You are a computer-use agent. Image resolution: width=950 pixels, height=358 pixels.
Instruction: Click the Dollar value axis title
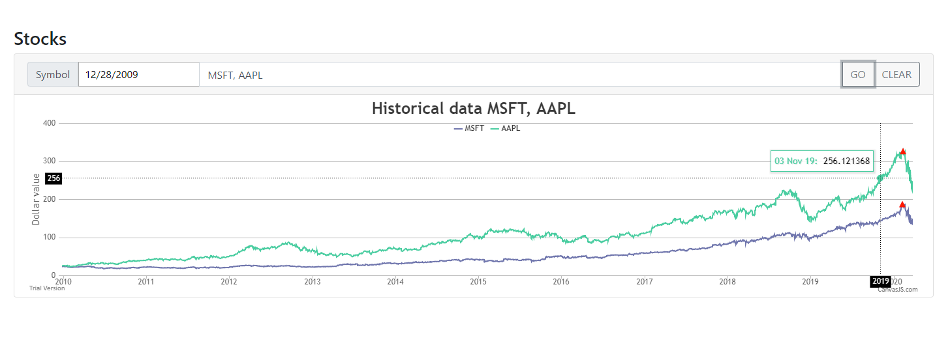[x=36, y=199]
